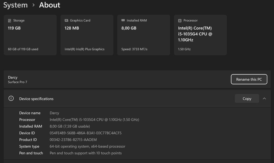The height and width of the screenshot is (163, 274).
Task: Go back to System breadcrumb
Action: point(15,5)
